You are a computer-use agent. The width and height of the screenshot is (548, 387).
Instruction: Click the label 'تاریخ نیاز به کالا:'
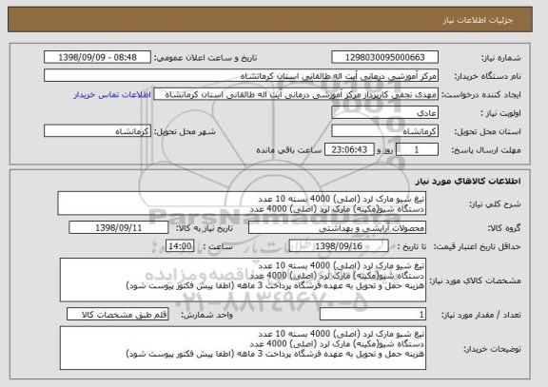click(x=205, y=228)
